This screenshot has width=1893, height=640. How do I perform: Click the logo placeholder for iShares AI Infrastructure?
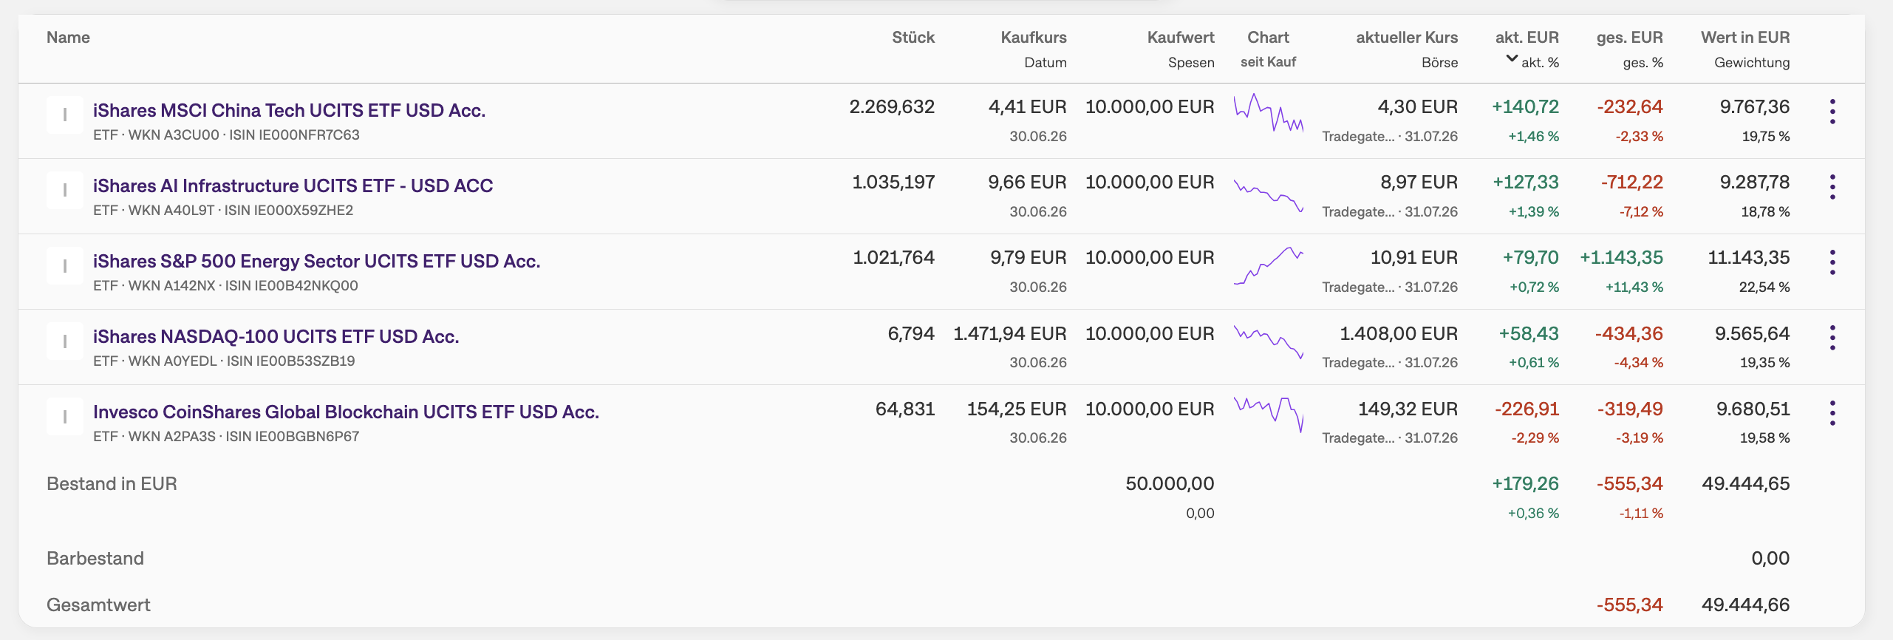click(x=65, y=190)
